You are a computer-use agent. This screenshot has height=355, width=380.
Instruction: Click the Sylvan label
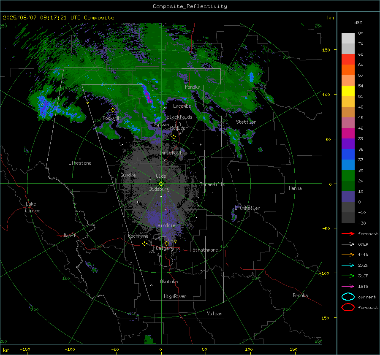click(x=161, y=125)
